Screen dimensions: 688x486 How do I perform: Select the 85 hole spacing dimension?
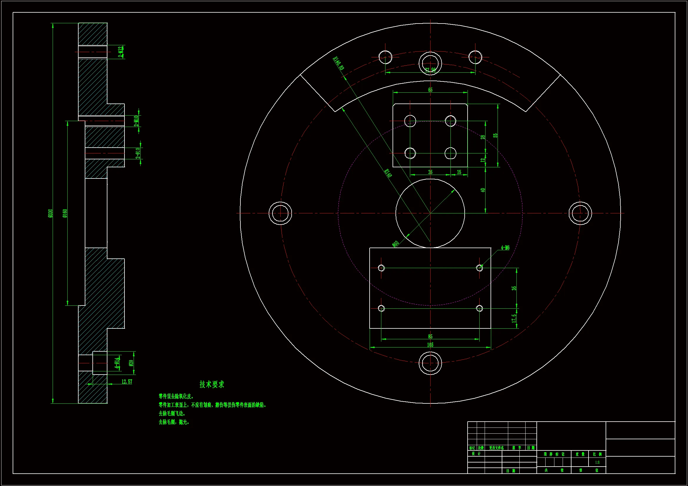tap(430, 337)
